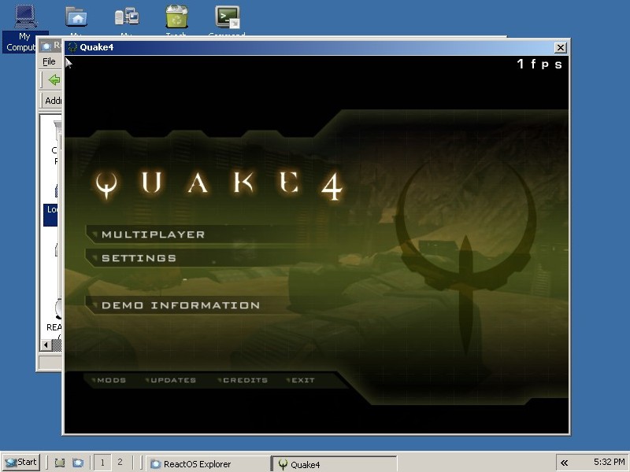Click the 5:32 PM clock

(609, 462)
